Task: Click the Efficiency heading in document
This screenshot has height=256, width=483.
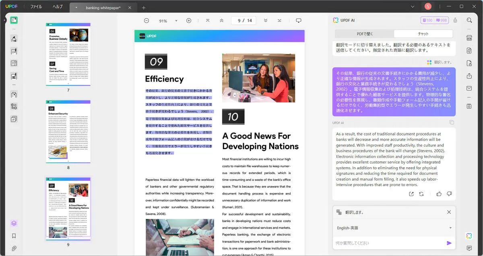Action: 164,79
